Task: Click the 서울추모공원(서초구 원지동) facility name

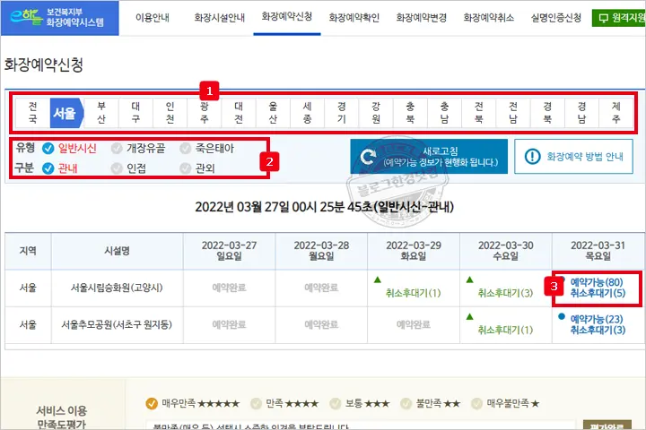Action: coord(117,324)
